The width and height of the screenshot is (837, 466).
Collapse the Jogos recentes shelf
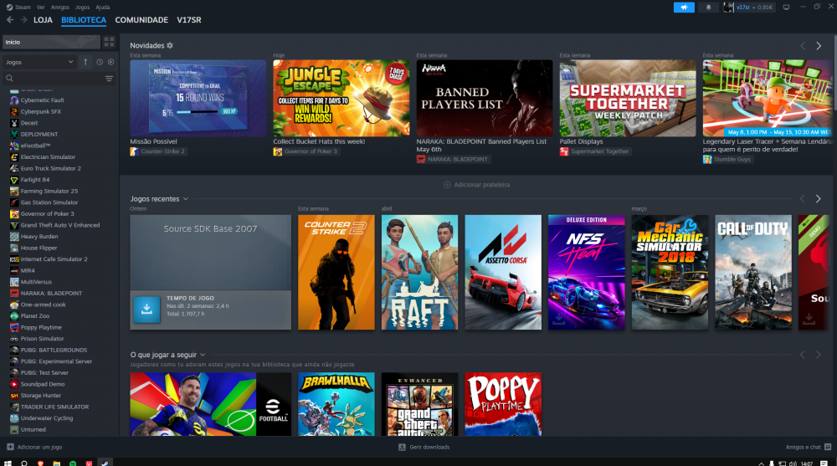point(186,199)
